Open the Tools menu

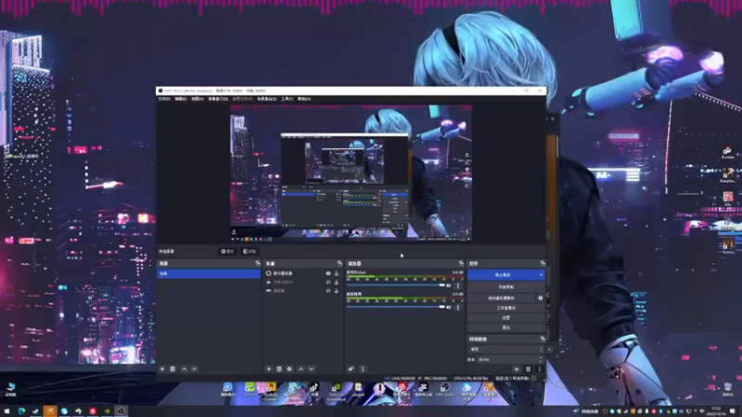[288, 99]
